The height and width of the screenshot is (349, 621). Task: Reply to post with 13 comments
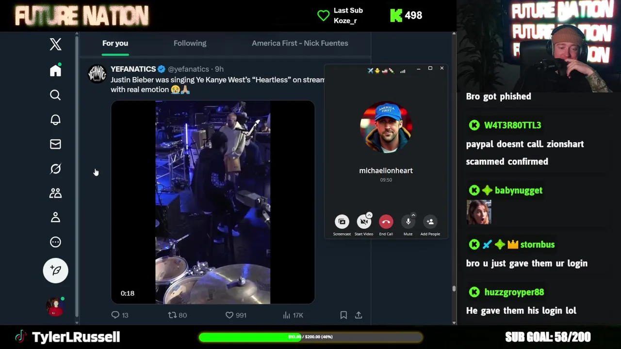pyautogui.click(x=120, y=315)
